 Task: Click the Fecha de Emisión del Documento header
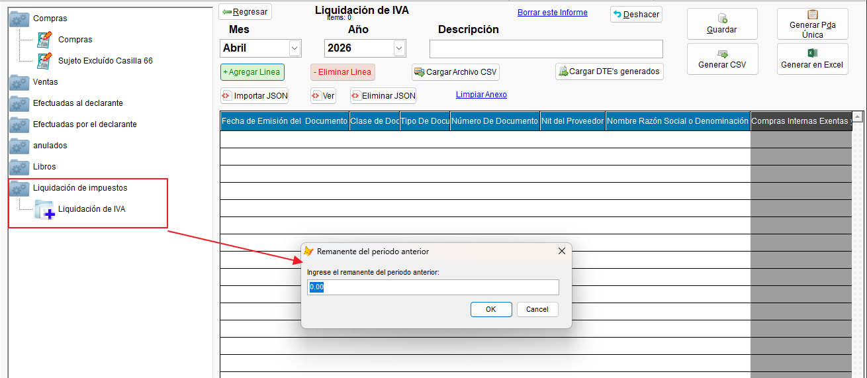point(285,121)
